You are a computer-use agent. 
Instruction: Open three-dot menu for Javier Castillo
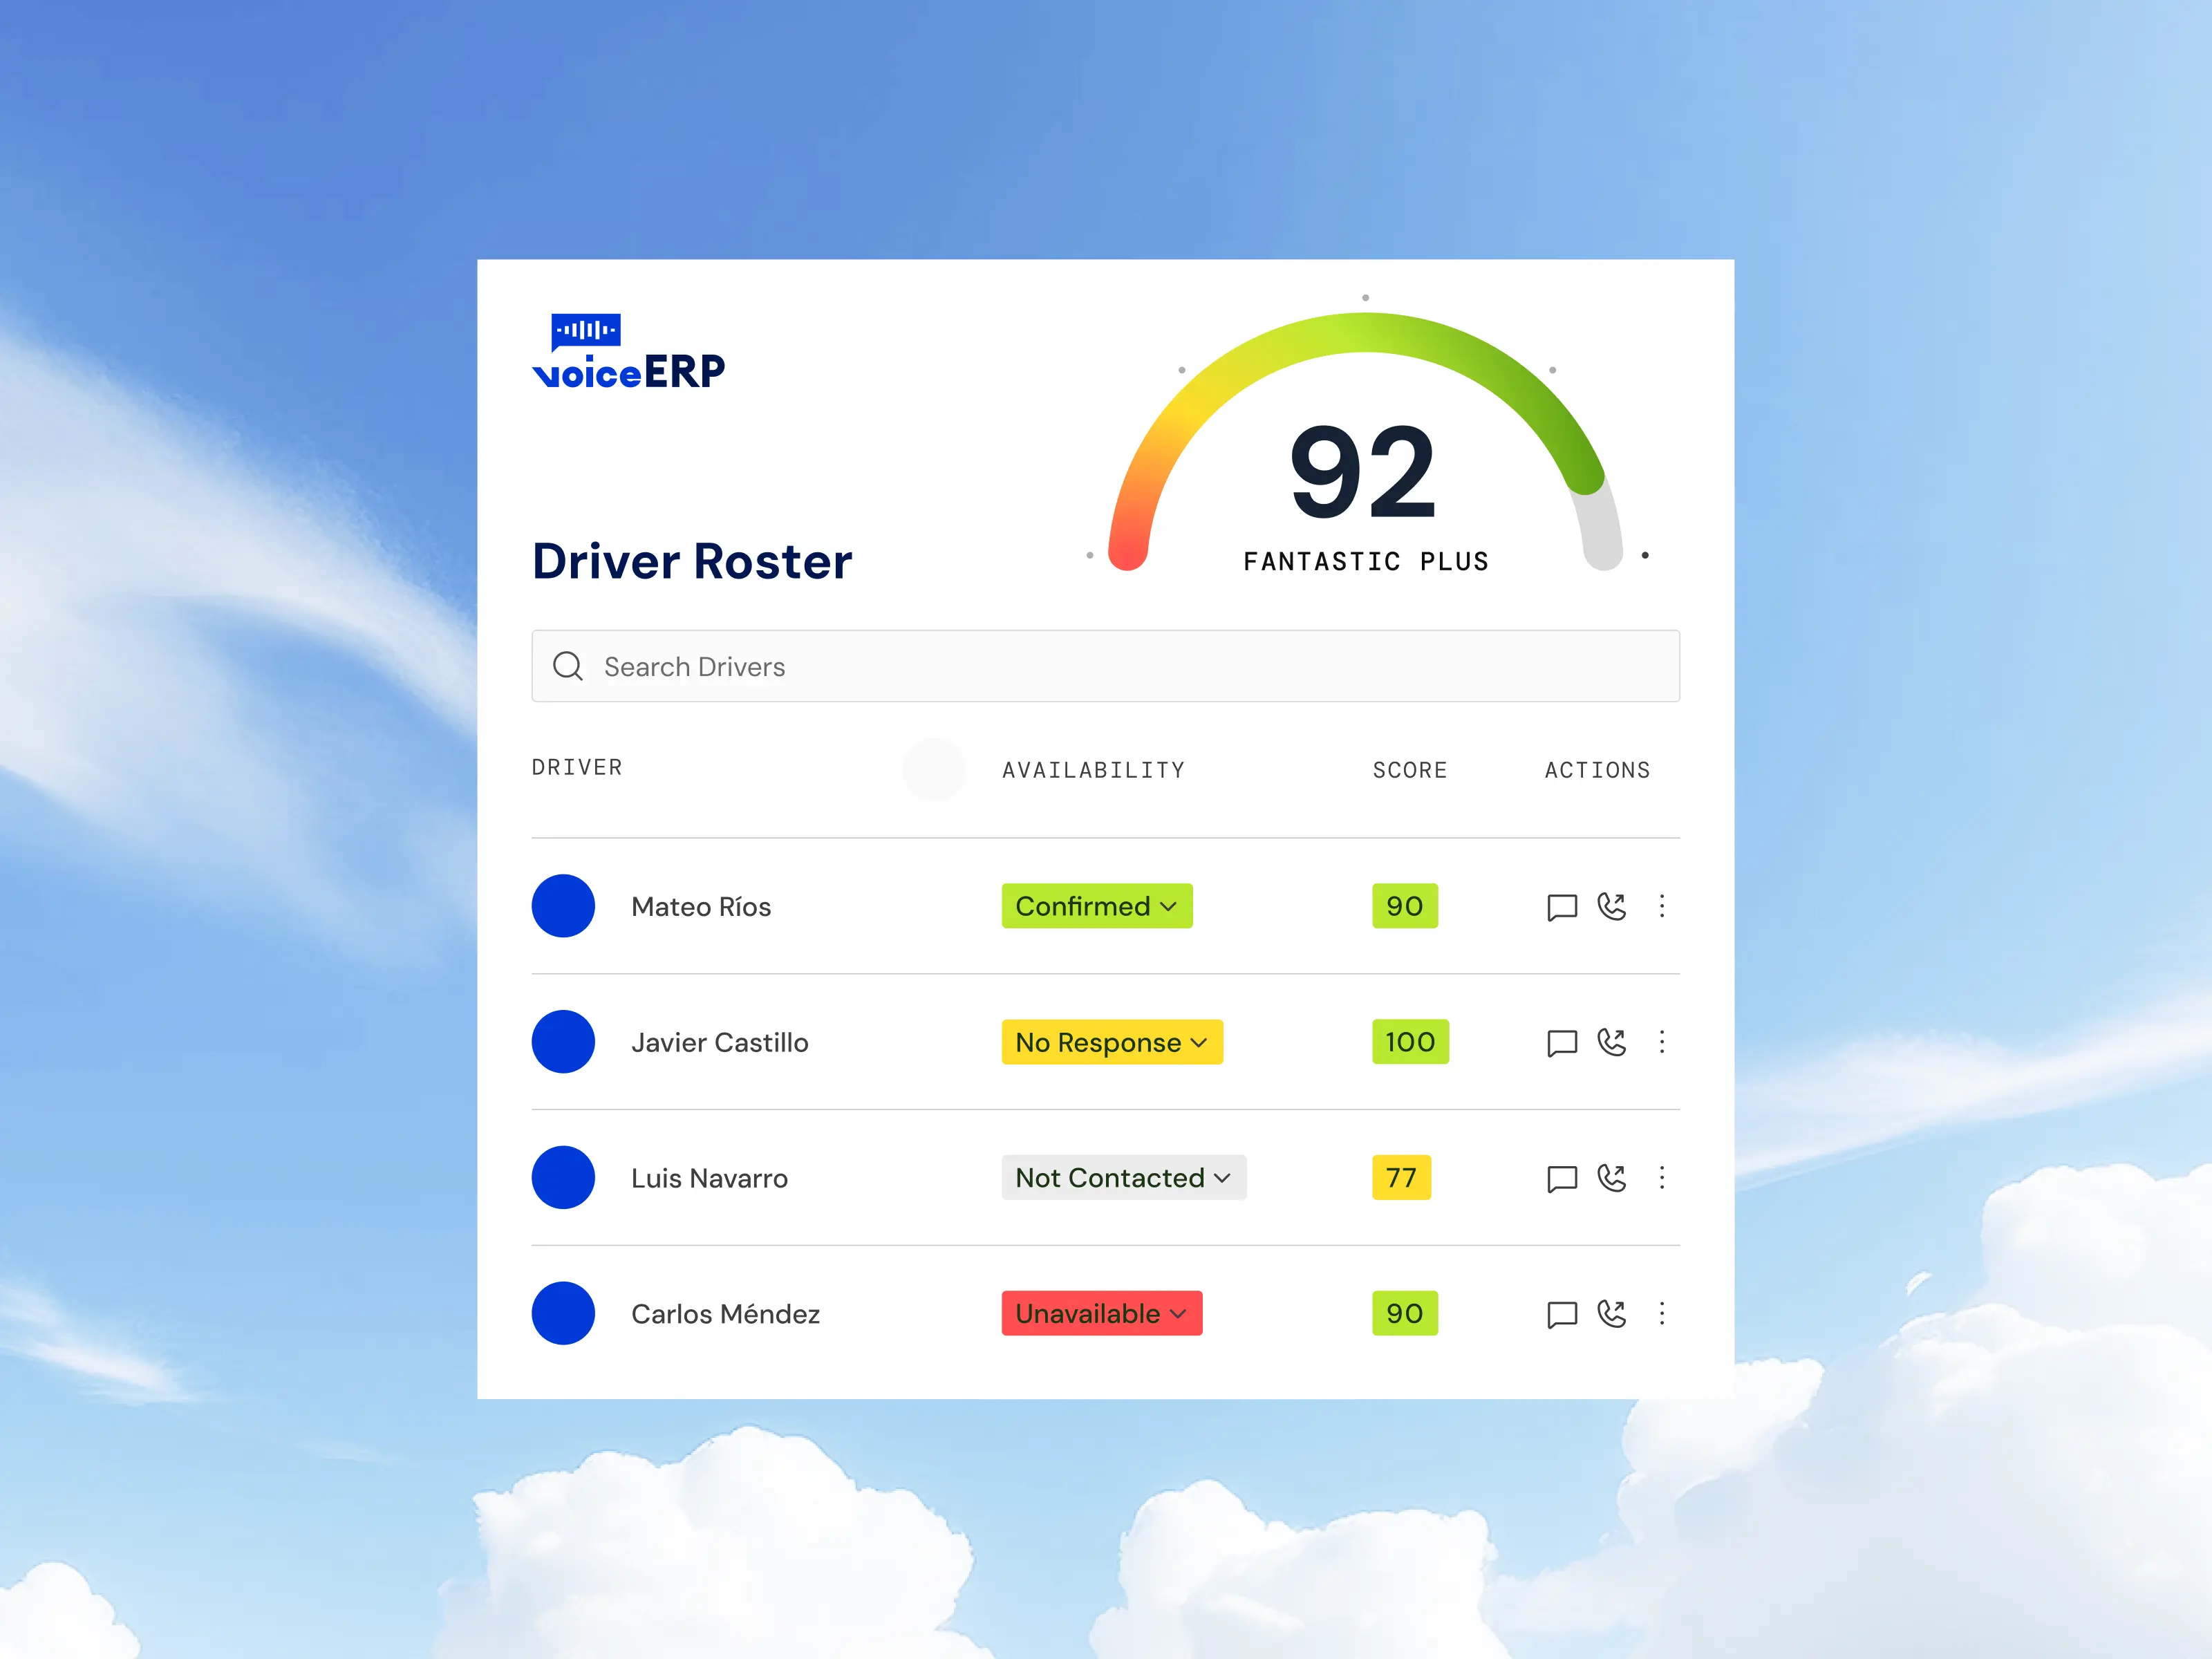1662,1042
